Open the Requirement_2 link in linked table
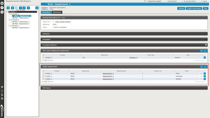This screenshot has height=118, width=210. (108, 73)
